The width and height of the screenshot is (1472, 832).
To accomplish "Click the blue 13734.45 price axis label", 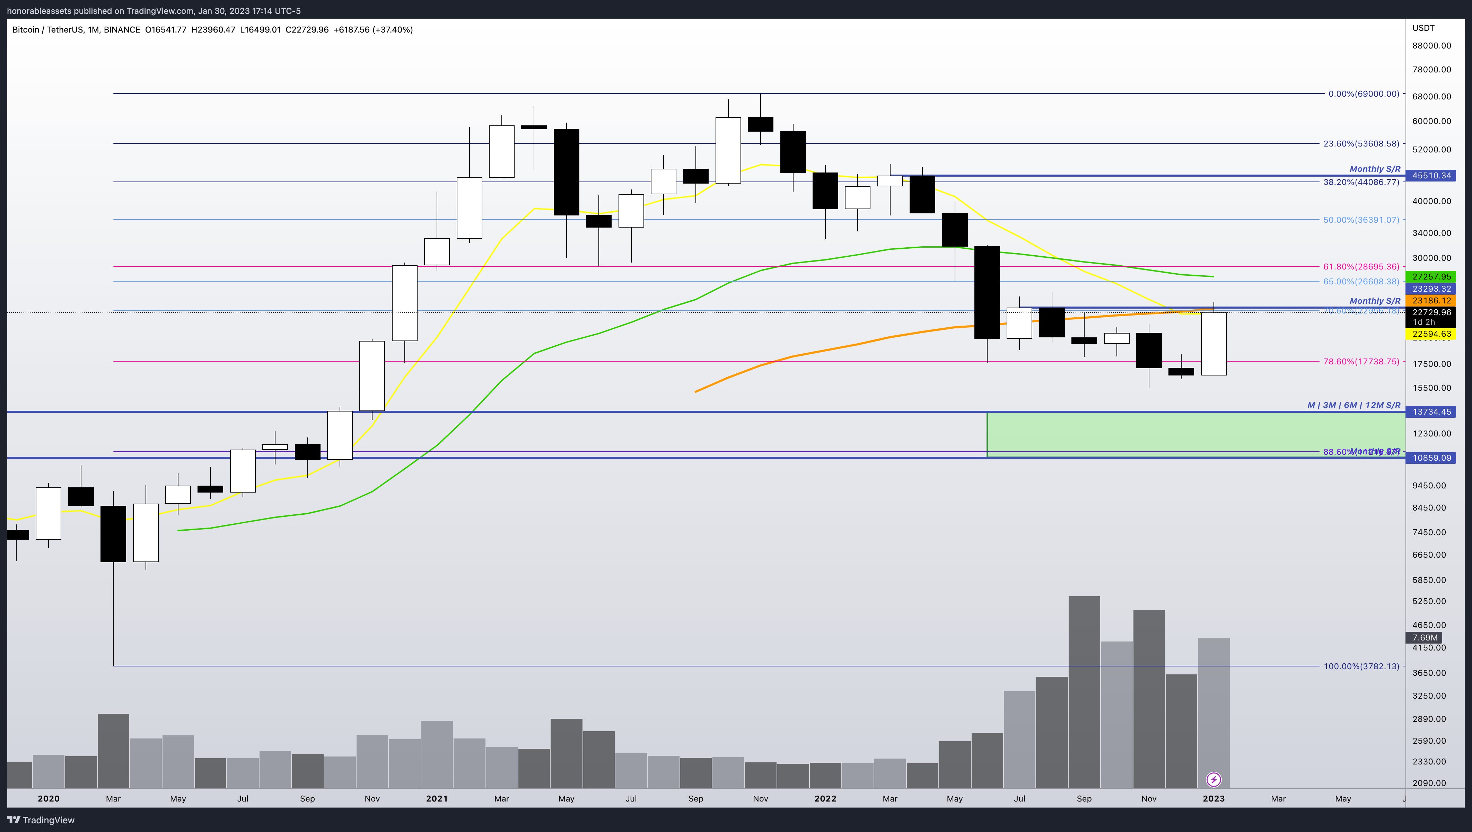I will click(1431, 412).
